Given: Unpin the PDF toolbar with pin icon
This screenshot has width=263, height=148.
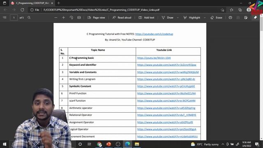Looking at the screenshot, I should pos(255,17).
